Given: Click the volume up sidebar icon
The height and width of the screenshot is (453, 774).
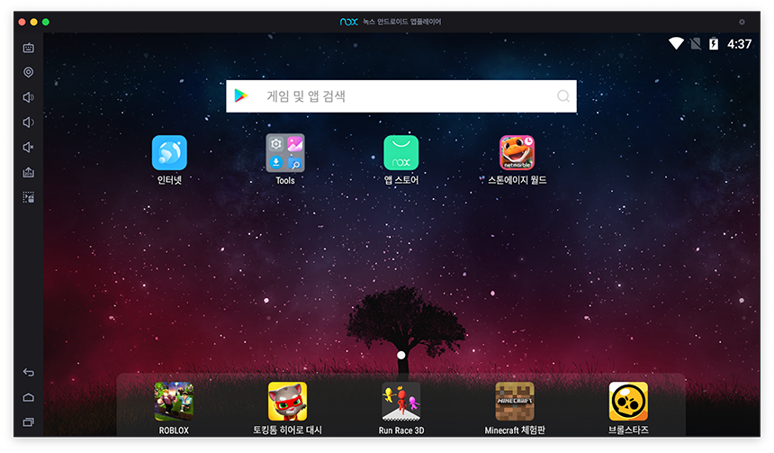Looking at the screenshot, I should coord(29,97).
